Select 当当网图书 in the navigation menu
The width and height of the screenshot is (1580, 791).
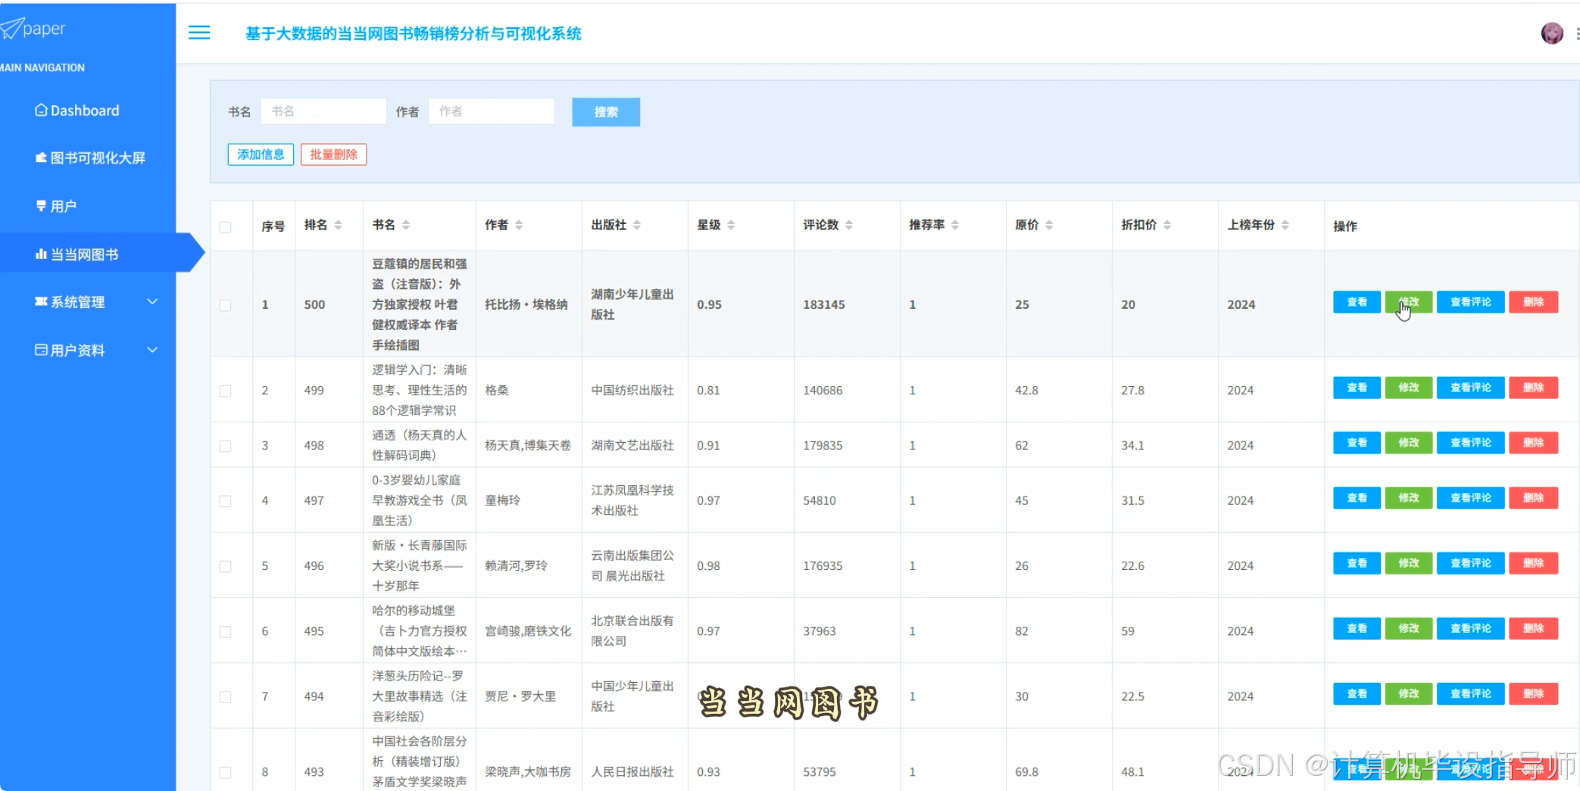tap(83, 254)
